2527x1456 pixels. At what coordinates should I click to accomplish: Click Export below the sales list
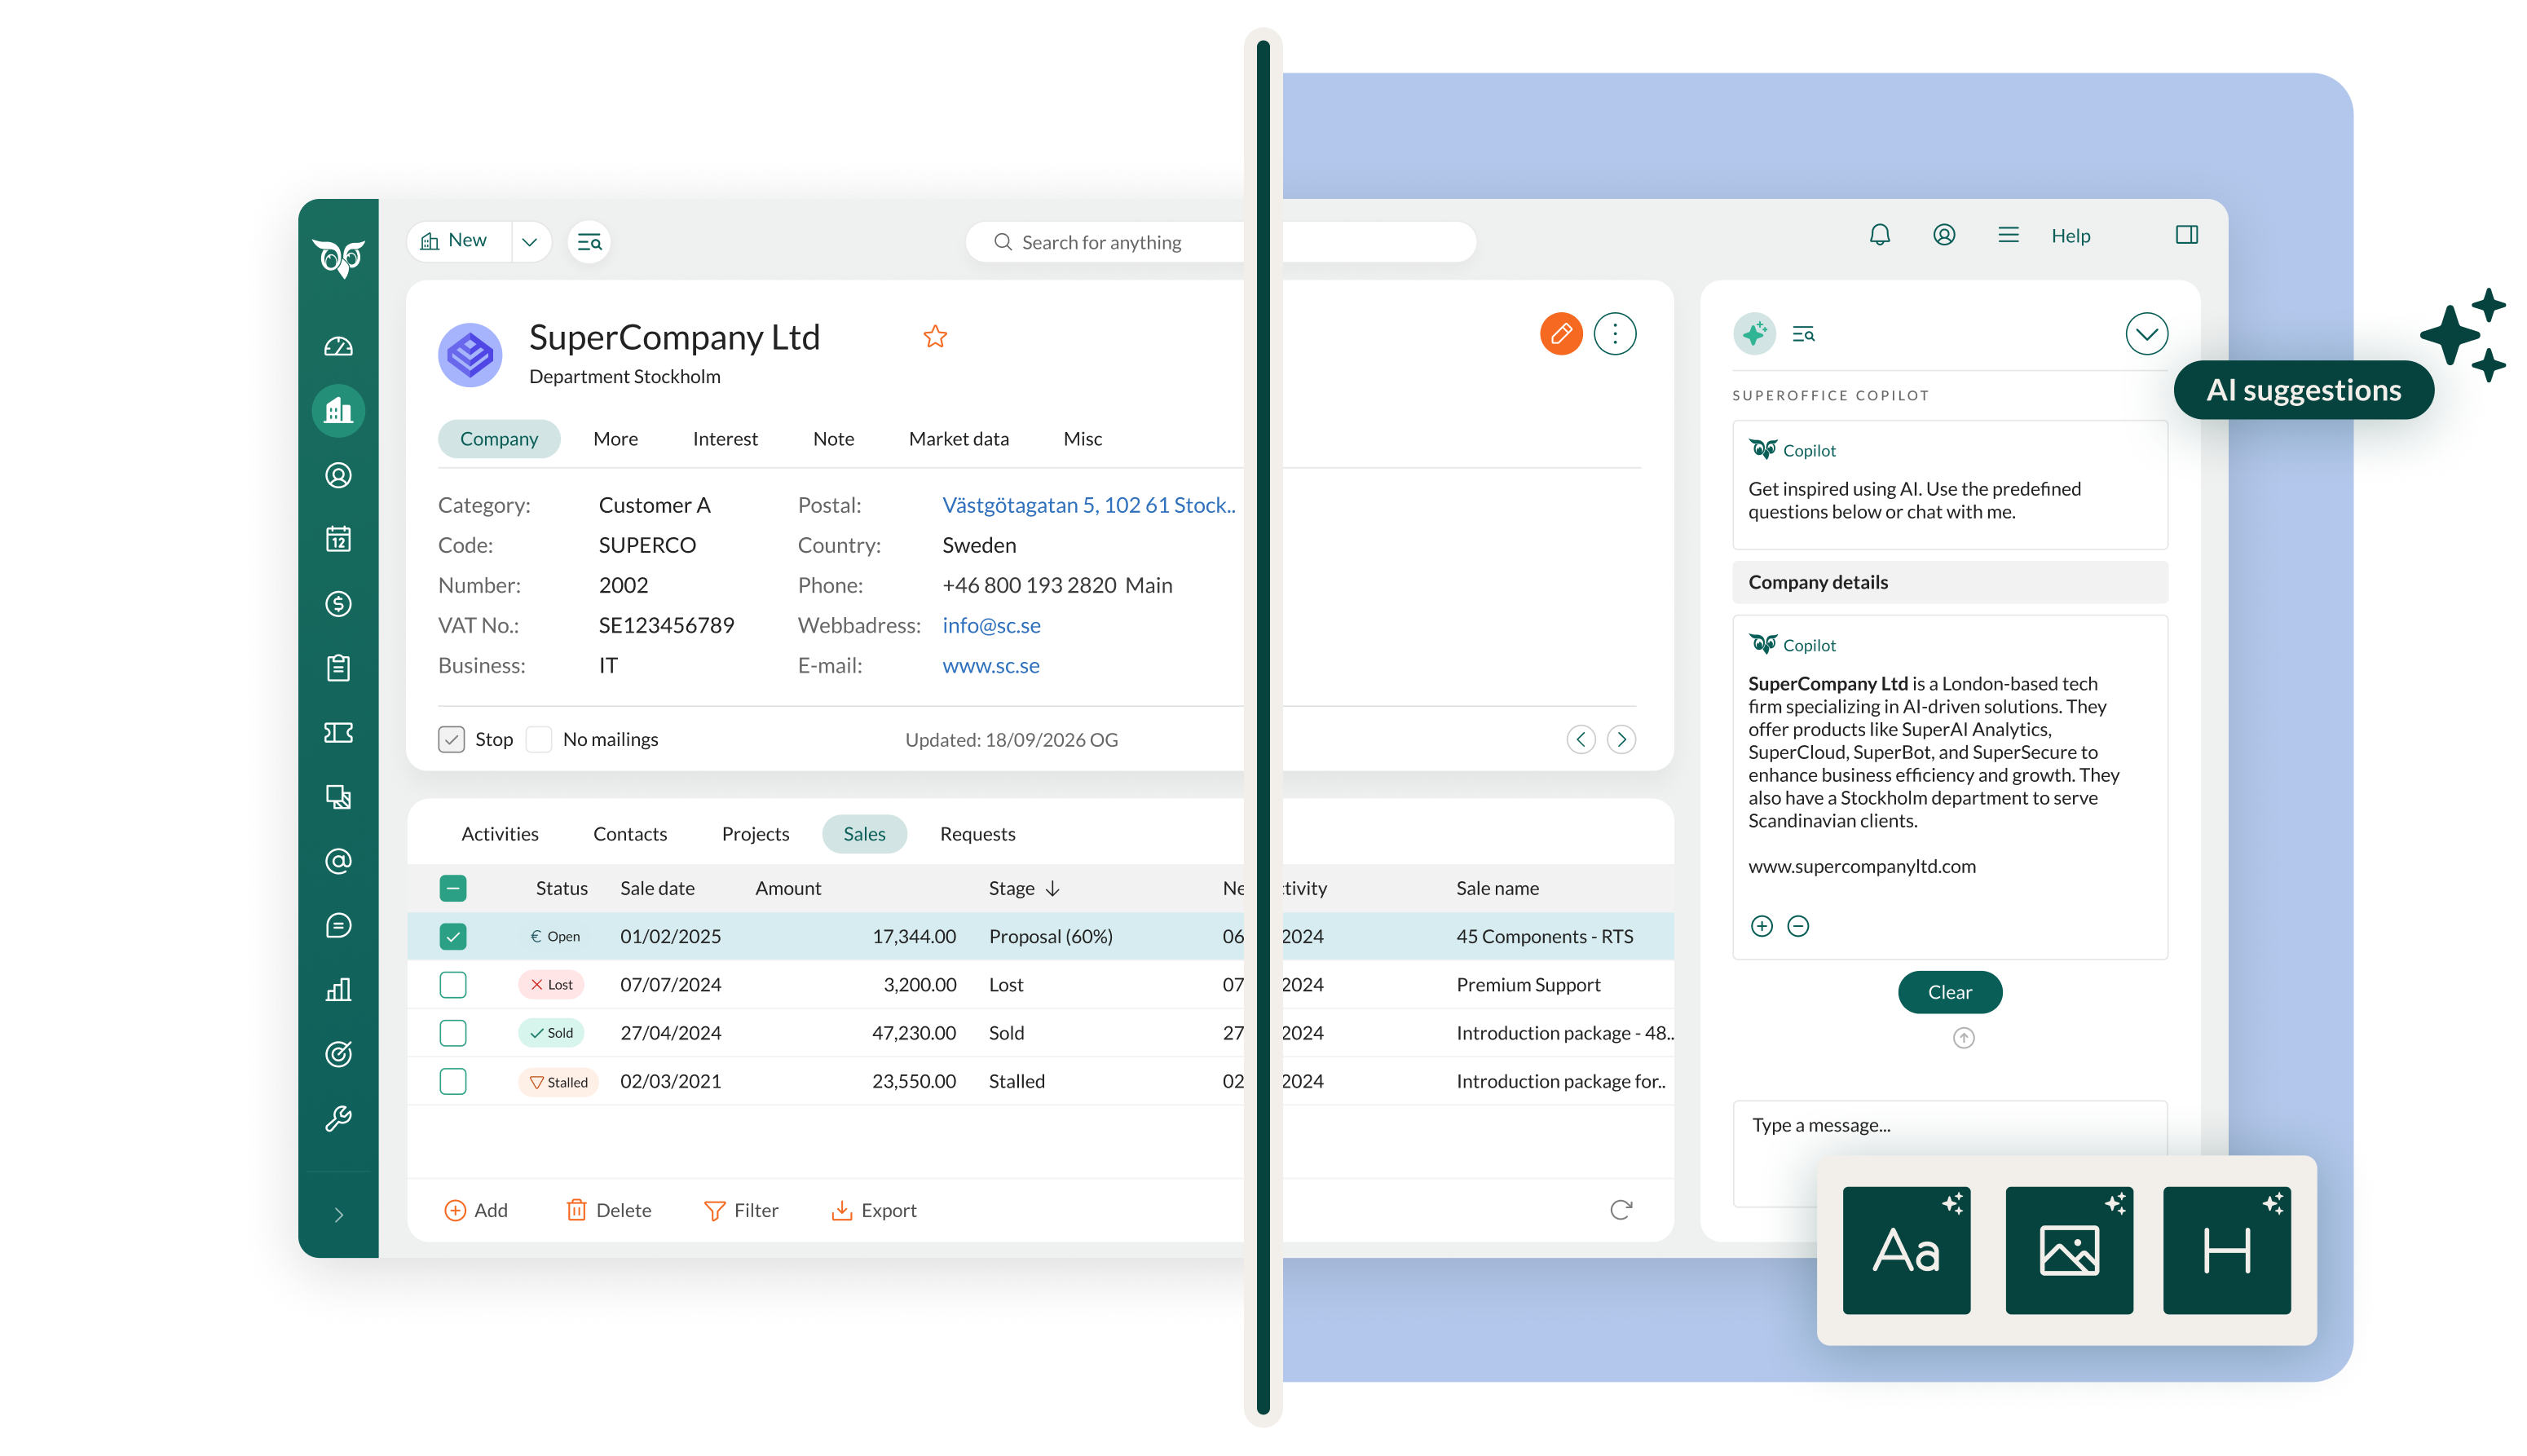tap(873, 1210)
